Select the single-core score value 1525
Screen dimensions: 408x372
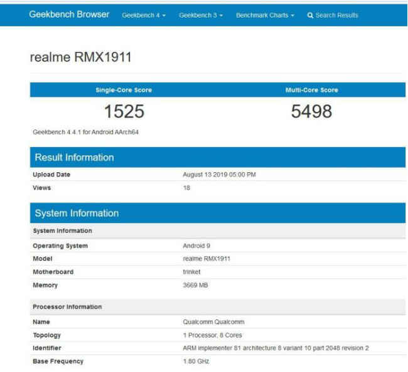click(124, 111)
